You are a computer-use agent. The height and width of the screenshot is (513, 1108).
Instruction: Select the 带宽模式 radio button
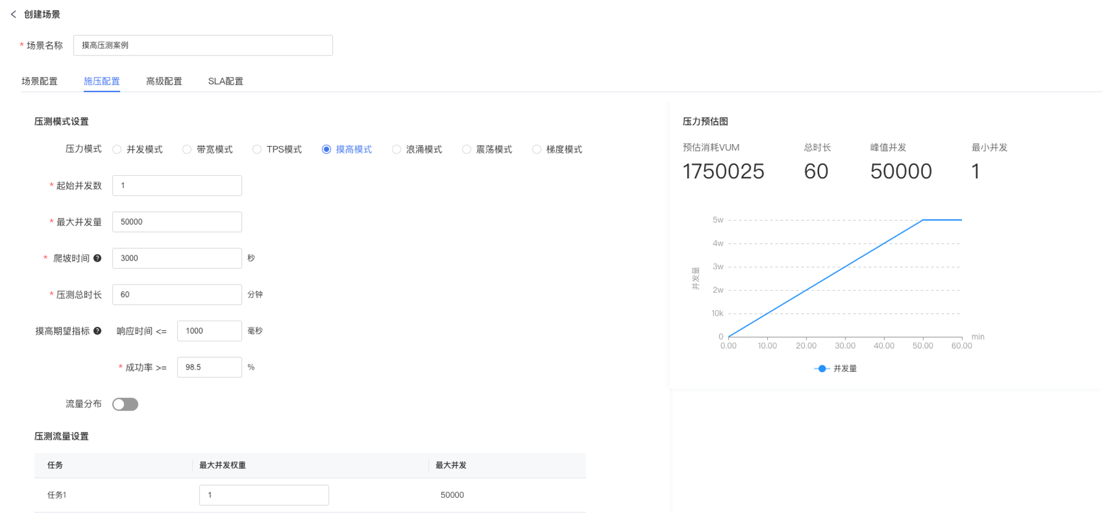[187, 150]
